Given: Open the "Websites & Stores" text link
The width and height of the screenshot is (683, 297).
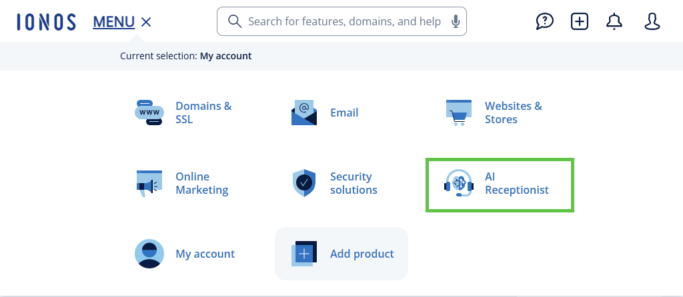Looking at the screenshot, I should [513, 113].
